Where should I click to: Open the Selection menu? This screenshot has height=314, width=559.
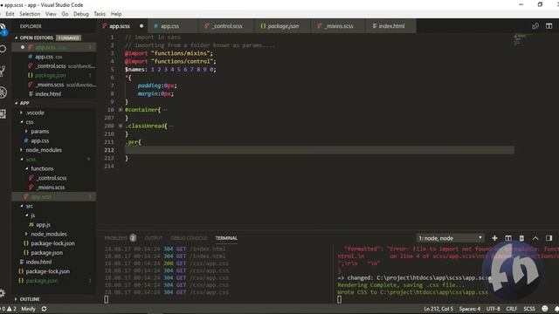pos(30,14)
